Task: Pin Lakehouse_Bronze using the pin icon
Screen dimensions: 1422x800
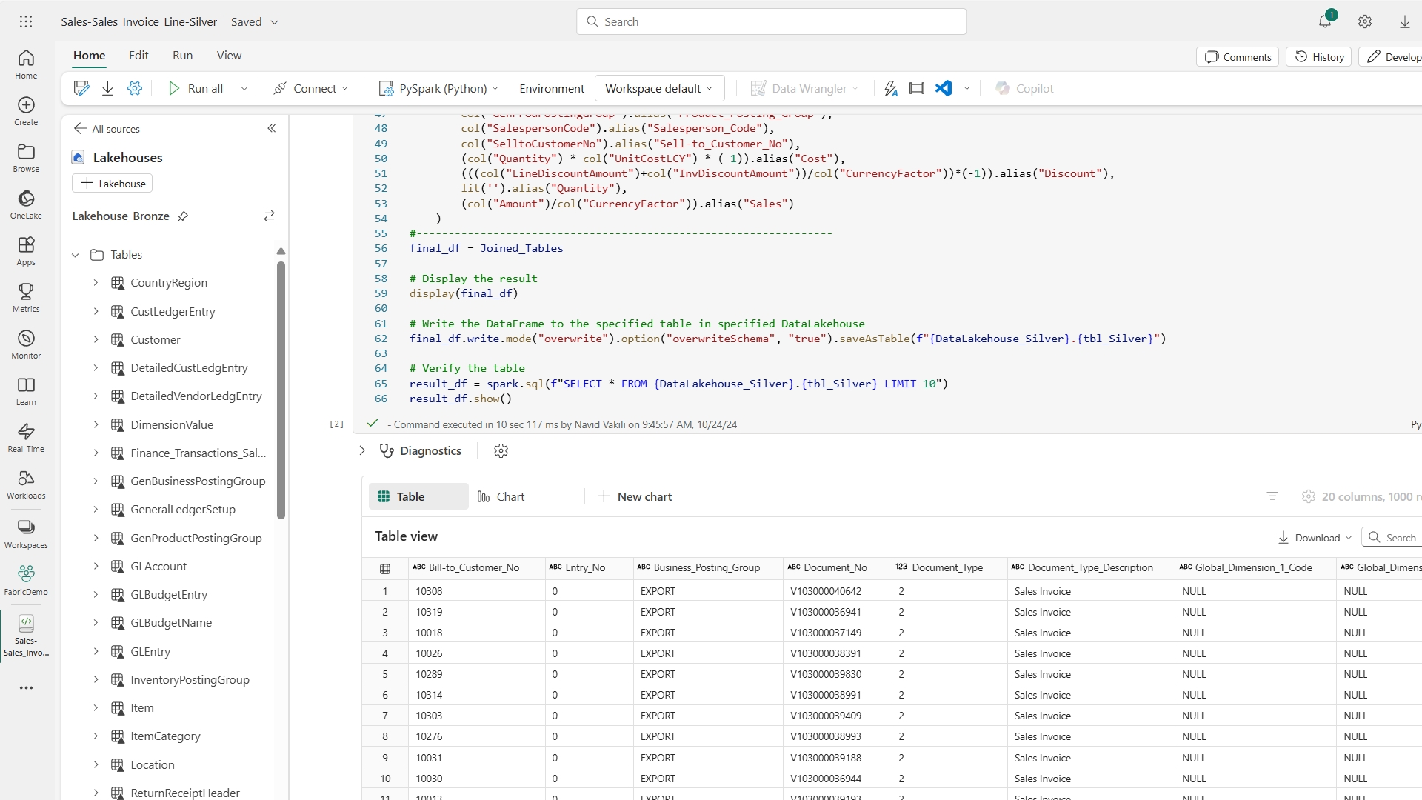Action: (x=183, y=216)
